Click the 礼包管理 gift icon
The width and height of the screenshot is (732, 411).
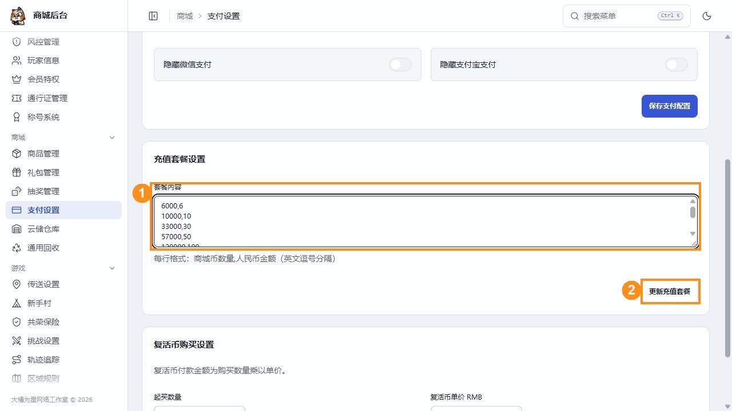tap(17, 172)
